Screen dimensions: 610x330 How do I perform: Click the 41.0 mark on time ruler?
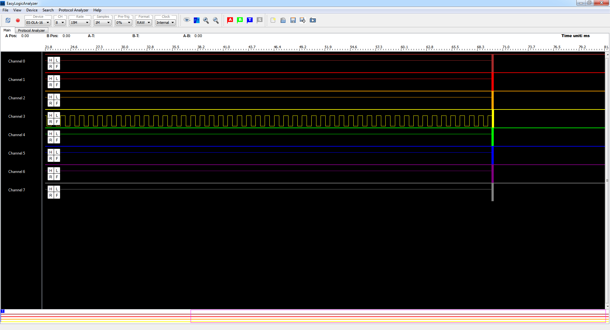click(226, 47)
